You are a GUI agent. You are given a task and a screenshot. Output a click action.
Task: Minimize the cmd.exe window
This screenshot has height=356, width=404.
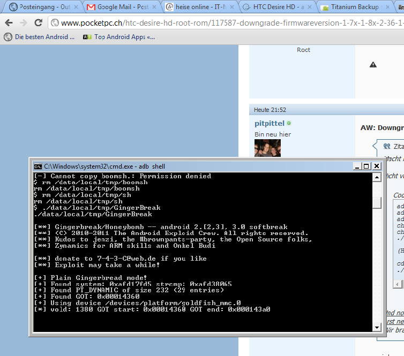[x=357, y=166]
